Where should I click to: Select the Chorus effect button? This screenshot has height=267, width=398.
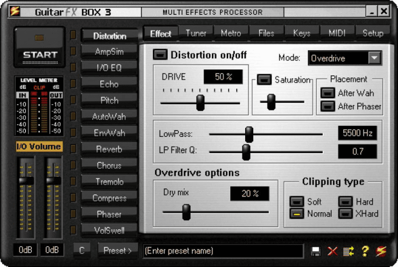click(110, 166)
